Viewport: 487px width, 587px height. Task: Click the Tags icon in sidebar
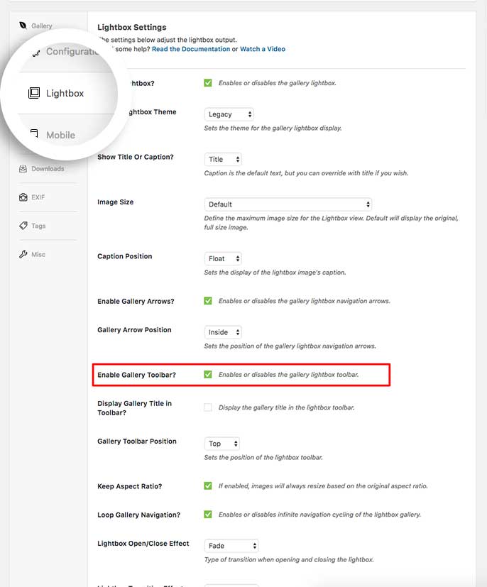[x=23, y=226]
